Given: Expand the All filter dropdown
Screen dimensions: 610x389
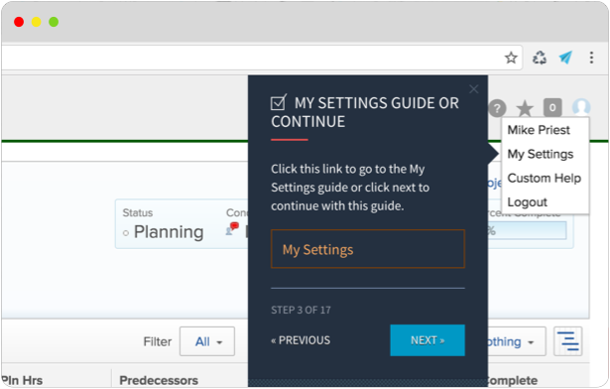Looking at the screenshot, I should [x=207, y=341].
